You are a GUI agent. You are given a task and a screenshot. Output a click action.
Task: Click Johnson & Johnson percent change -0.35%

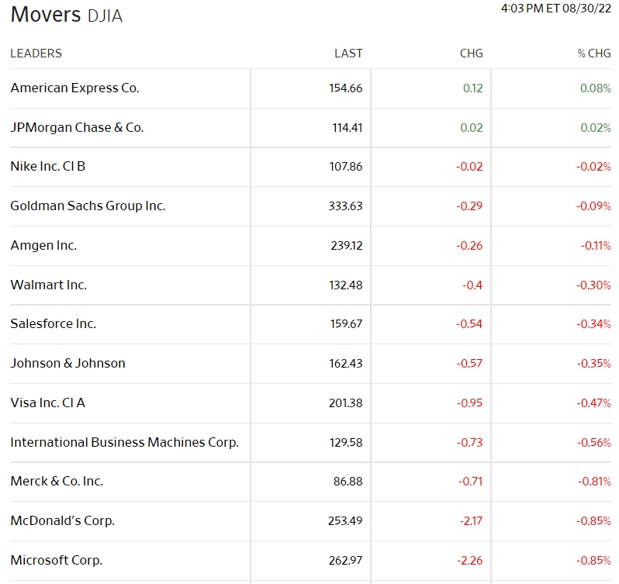[x=593, y=364]
